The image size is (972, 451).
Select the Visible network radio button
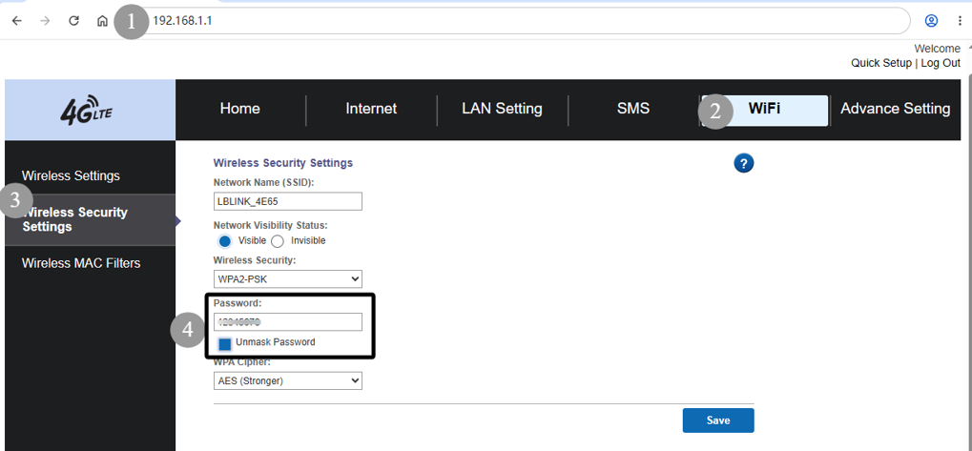click(x=225, y=241)
